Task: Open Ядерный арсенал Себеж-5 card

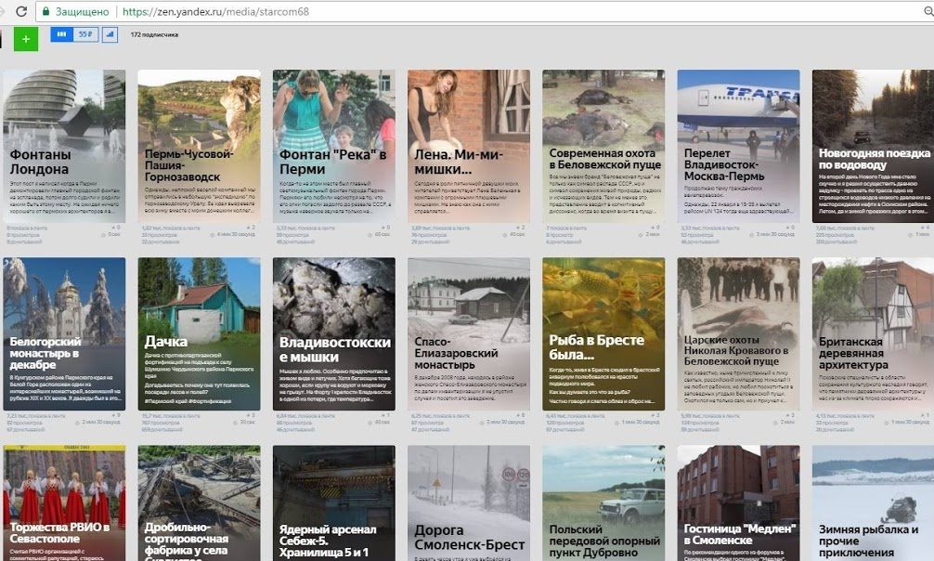Action: pos(333,503)
